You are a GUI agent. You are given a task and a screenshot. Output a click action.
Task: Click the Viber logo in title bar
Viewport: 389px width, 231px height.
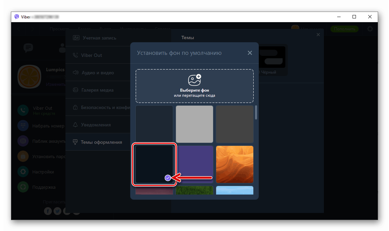17,17
